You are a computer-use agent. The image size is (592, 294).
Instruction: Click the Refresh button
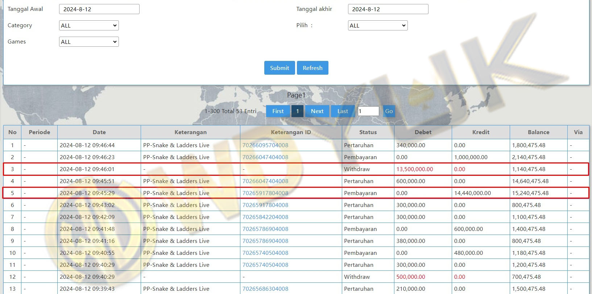point(312,68)
